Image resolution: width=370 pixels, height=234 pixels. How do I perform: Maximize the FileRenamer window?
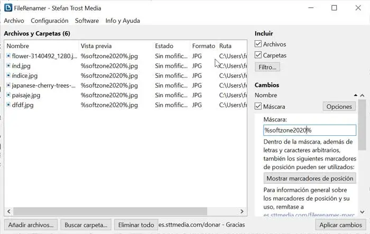pyautogui.click(x=334, y=8)
